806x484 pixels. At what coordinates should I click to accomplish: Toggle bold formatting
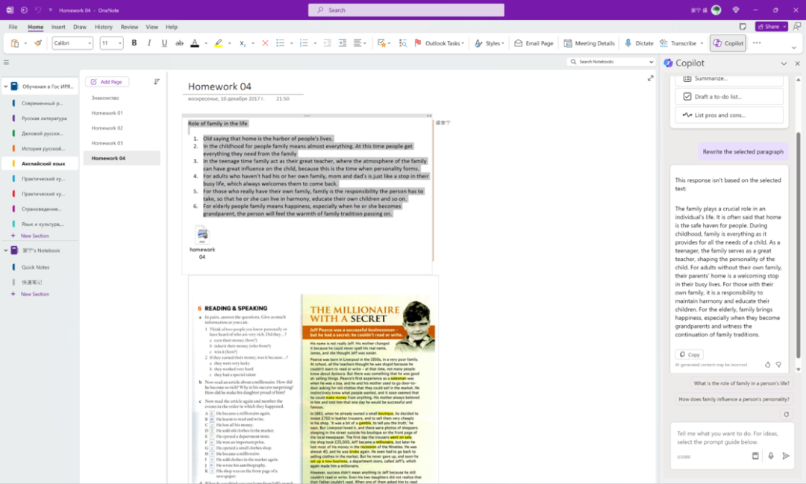point(134,43)
